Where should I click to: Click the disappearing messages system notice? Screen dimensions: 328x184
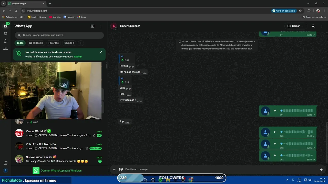[x=217, y=45]
